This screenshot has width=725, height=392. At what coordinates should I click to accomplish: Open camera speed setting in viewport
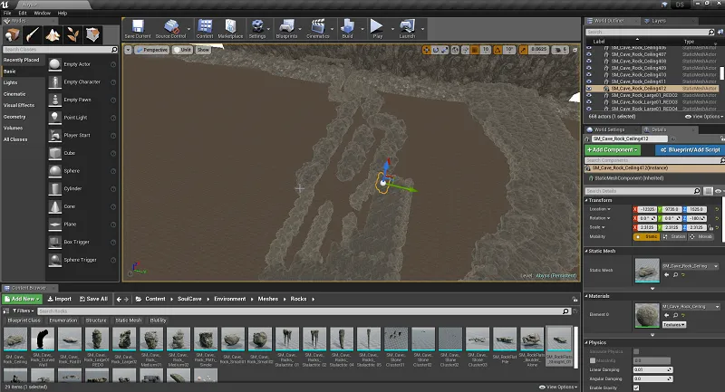(560, 50)
